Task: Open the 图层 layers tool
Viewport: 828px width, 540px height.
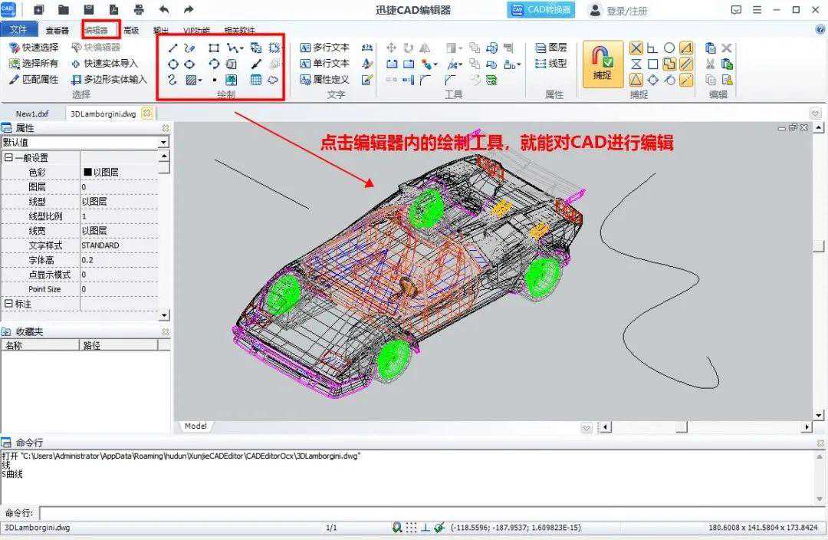Action: click(551, 48)
